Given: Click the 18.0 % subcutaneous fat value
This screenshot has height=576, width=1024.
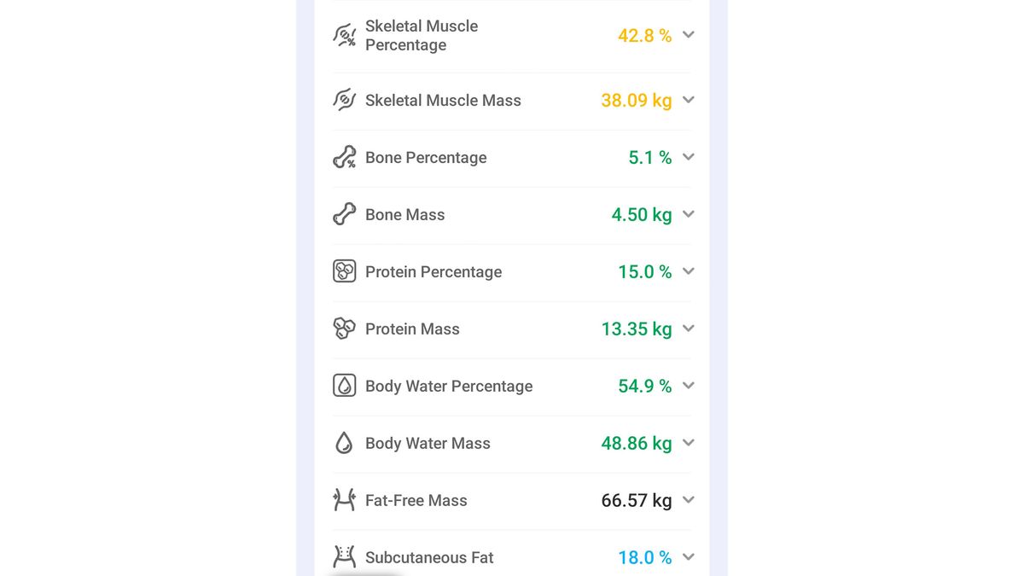Looking at the screenshot, I should [644, 556].
